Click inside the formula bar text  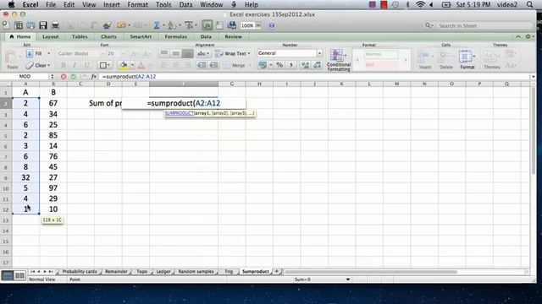coord(129,77)
